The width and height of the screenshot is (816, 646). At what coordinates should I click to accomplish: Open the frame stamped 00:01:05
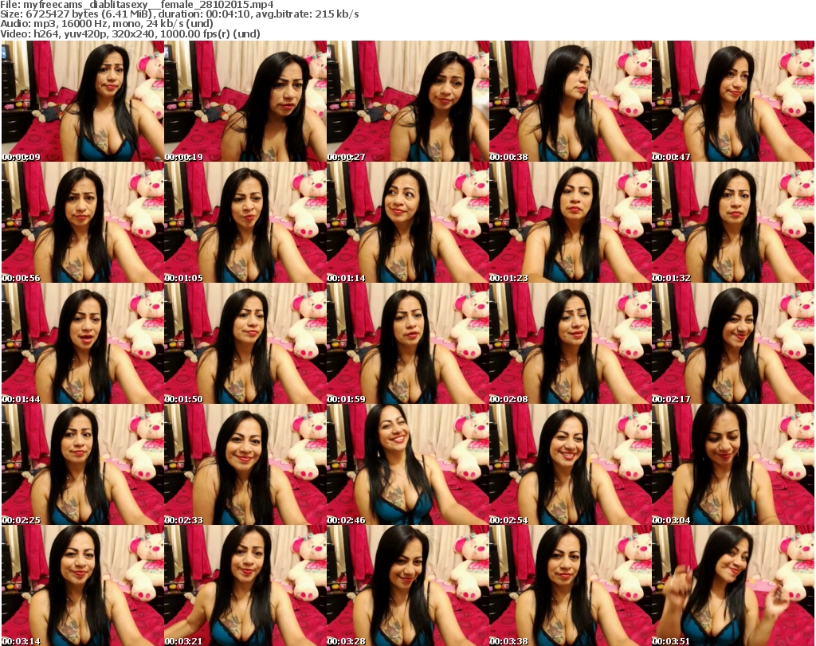(x=245, y=222)
